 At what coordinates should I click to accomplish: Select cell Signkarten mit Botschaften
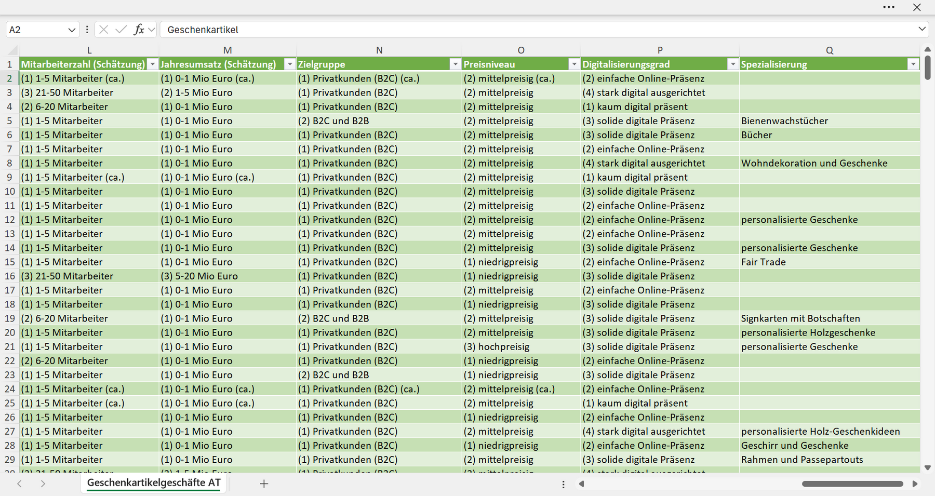[830, 318]
